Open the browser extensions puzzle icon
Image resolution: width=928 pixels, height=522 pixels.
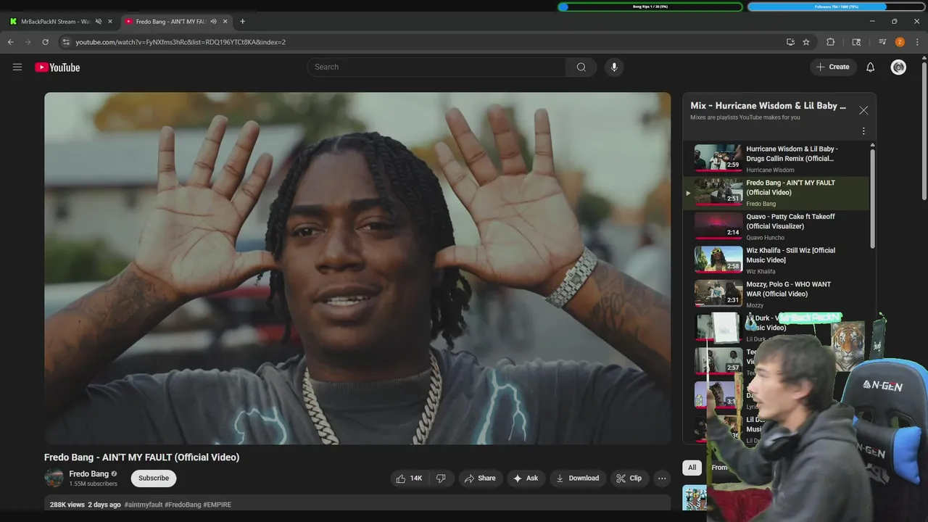(831, 42)
